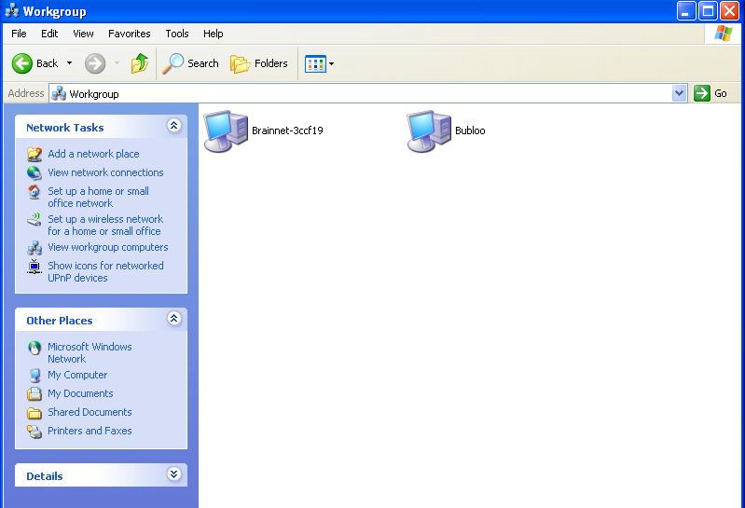Click the wireless network setup icon
This screenshot has width=745, height=508.
coord(34,220)
